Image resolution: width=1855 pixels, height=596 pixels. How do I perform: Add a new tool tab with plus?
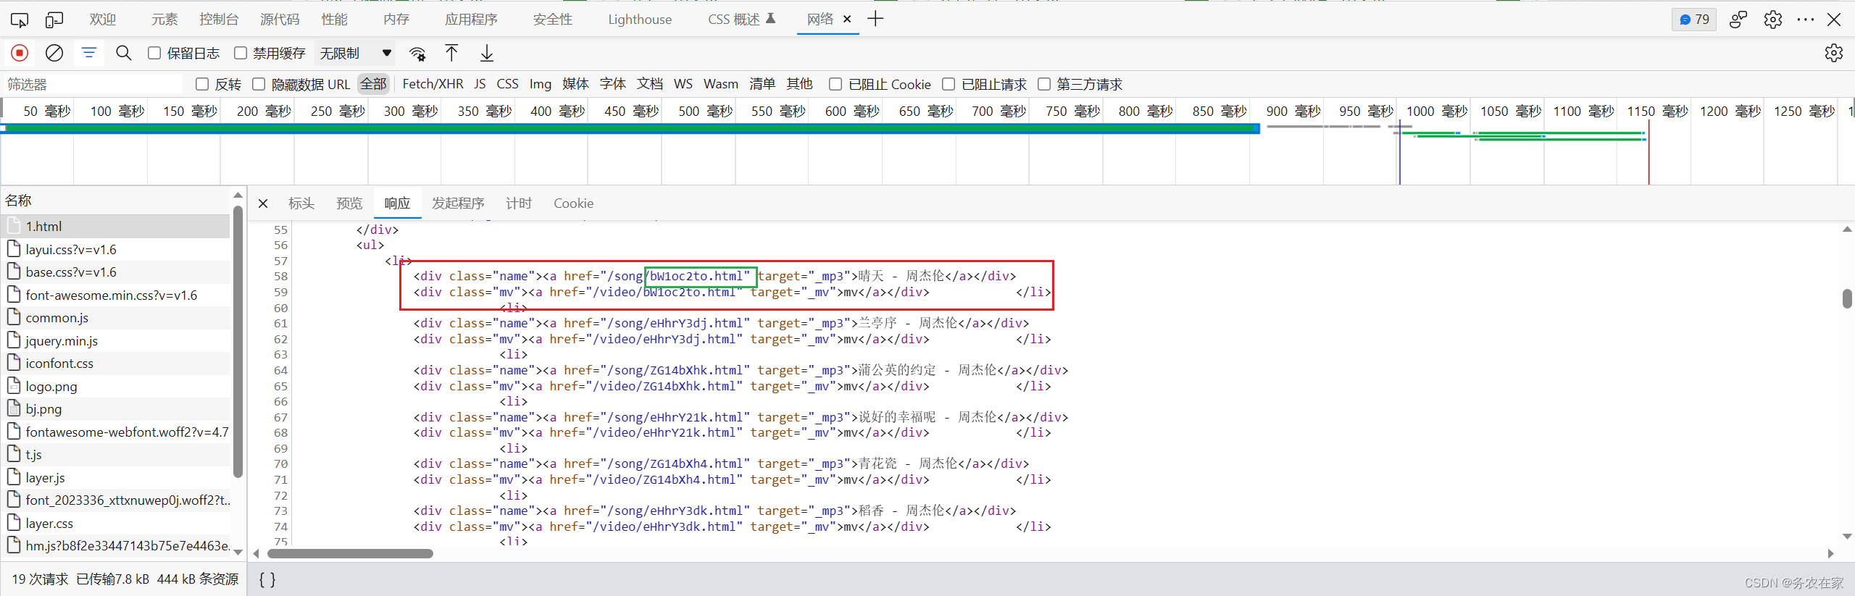875,19
